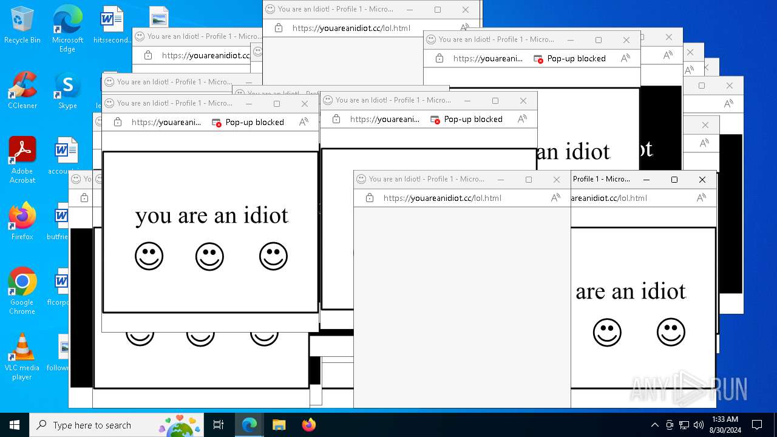Image resolution: width=777 pixels, height=437 pixels.
Task: Open the Firefox desktop shortcut
Action: click(22, 222)
